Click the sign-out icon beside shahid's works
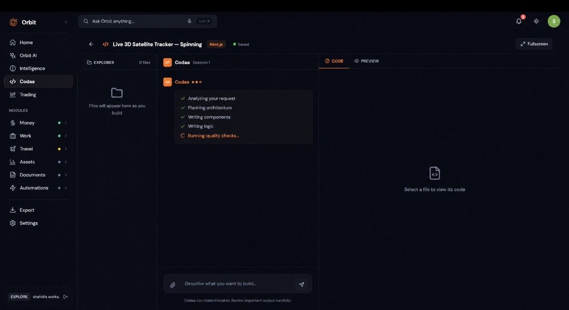 [65, 297]
